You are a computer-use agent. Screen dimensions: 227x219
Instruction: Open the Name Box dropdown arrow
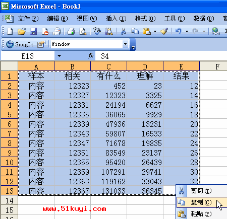point(59,56)
